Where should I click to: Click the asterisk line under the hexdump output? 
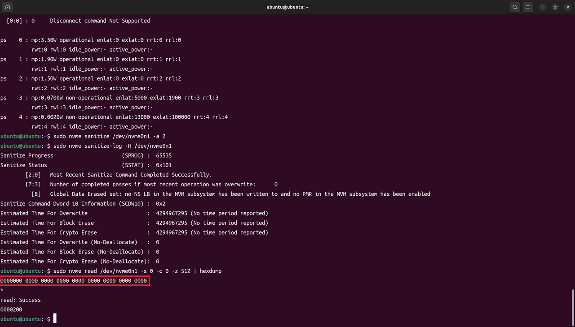(x=2, y=290)
